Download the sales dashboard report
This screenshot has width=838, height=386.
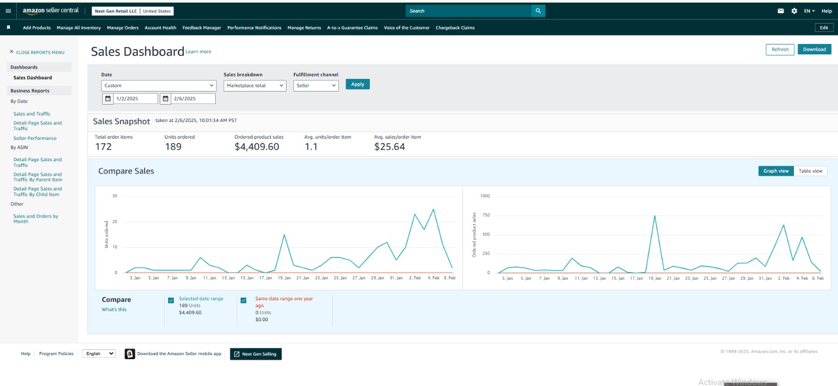(814, 50)
